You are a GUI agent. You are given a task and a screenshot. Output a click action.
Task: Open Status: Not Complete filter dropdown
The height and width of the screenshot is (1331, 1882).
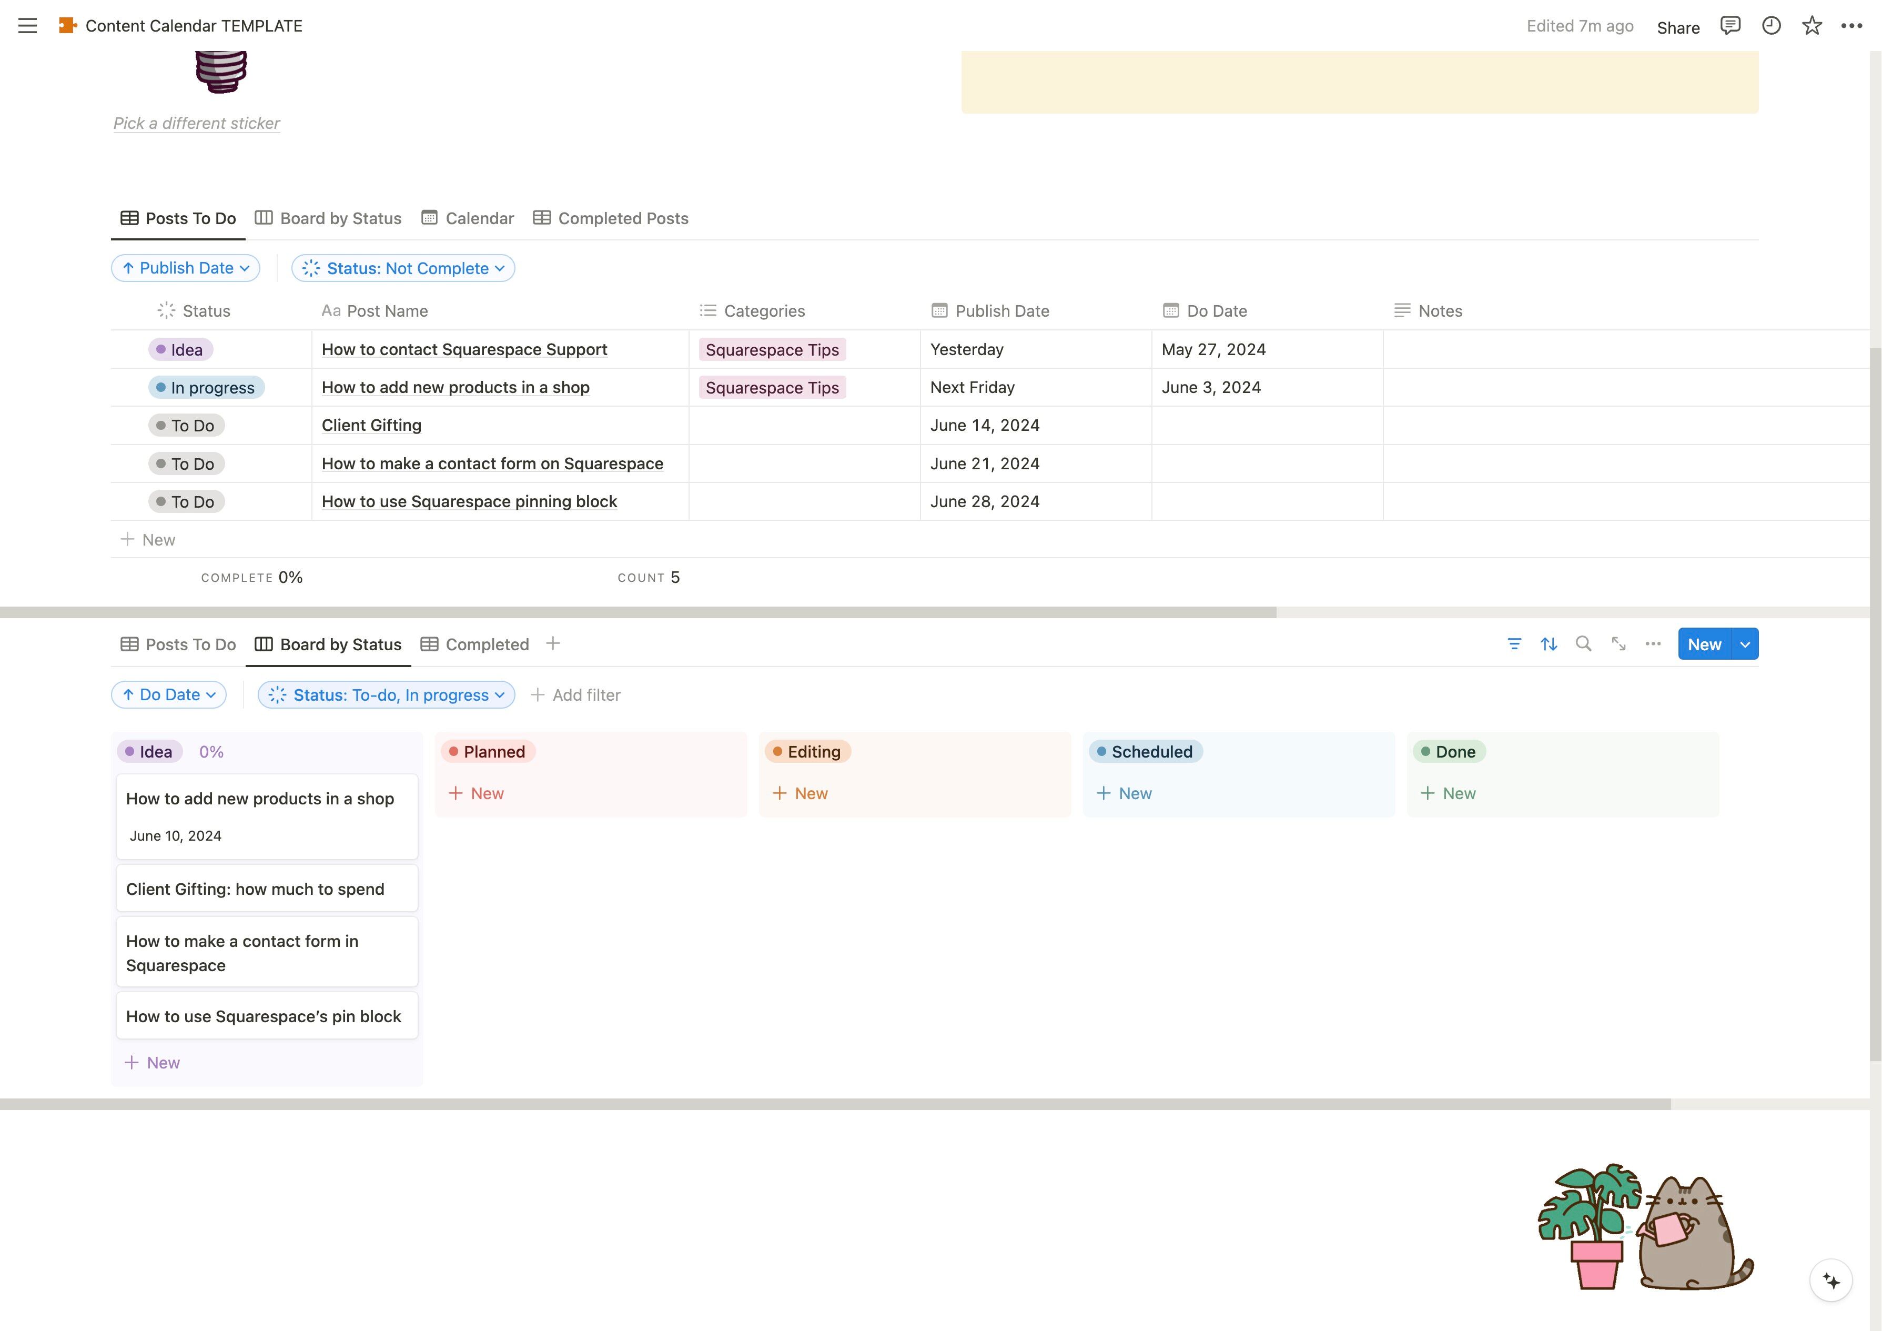[x=403, y=268]
